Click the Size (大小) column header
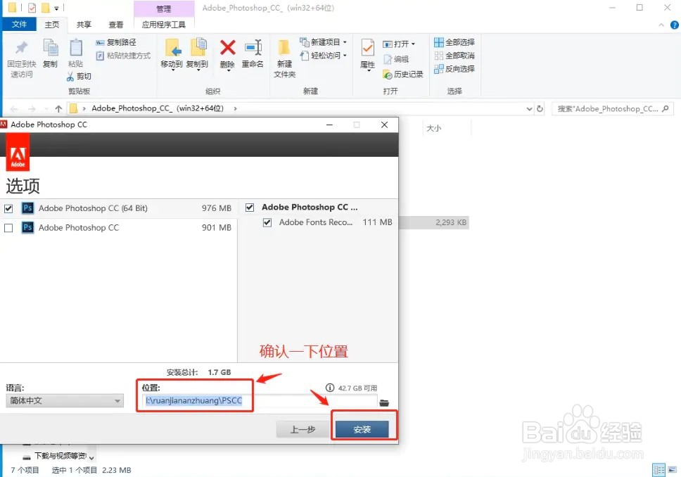 point(434,128)
